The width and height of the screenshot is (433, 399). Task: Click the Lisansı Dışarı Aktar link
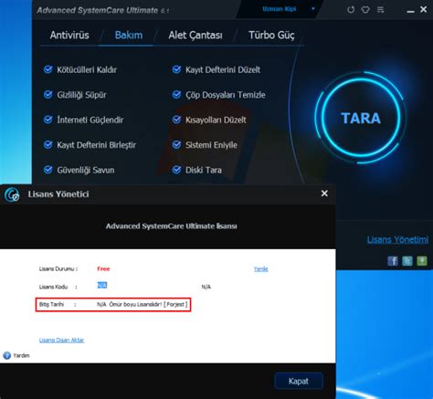point(61,340)
